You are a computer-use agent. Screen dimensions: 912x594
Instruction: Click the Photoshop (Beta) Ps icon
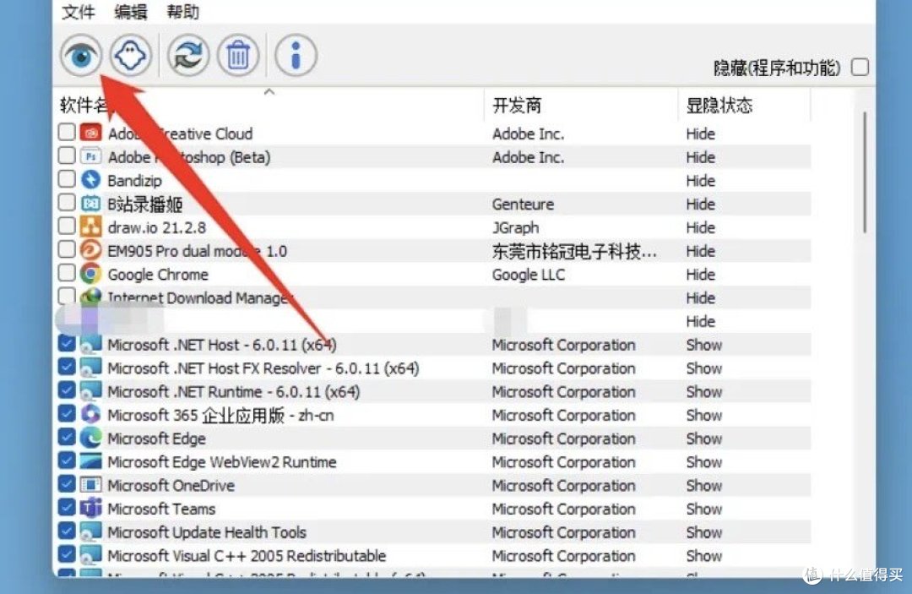tap(90, 156)
